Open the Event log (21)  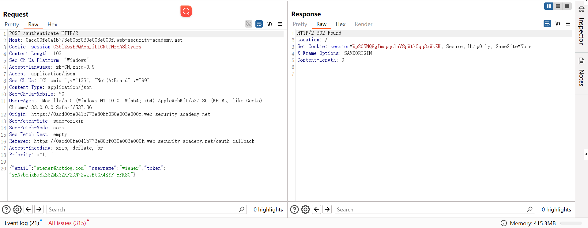coord(22,223)
